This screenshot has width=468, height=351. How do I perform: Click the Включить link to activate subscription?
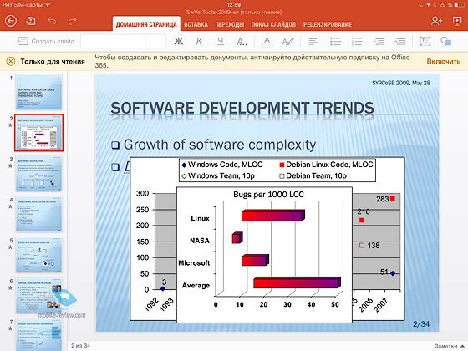pyautogui.click(x=444, y=62)
